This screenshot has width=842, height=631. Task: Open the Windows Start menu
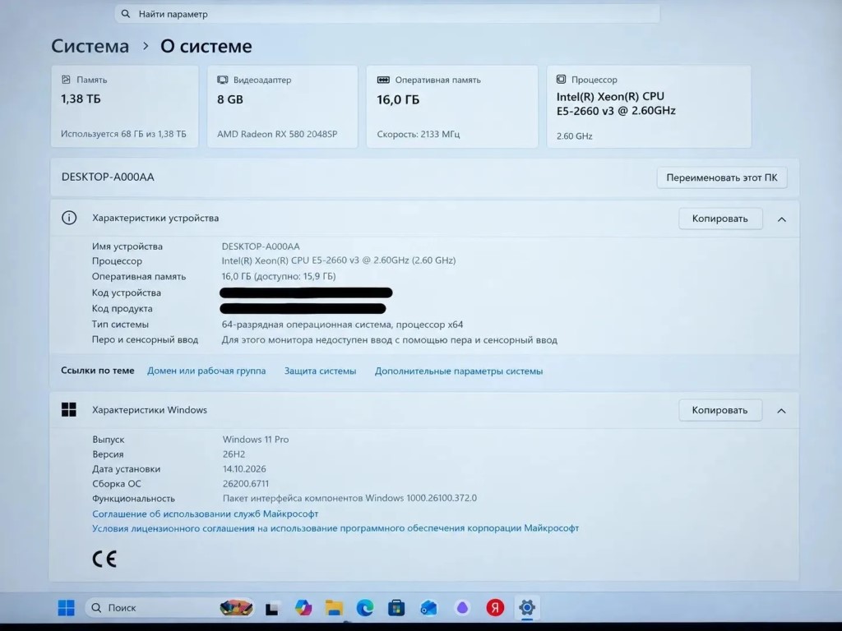tap(66, 608)
